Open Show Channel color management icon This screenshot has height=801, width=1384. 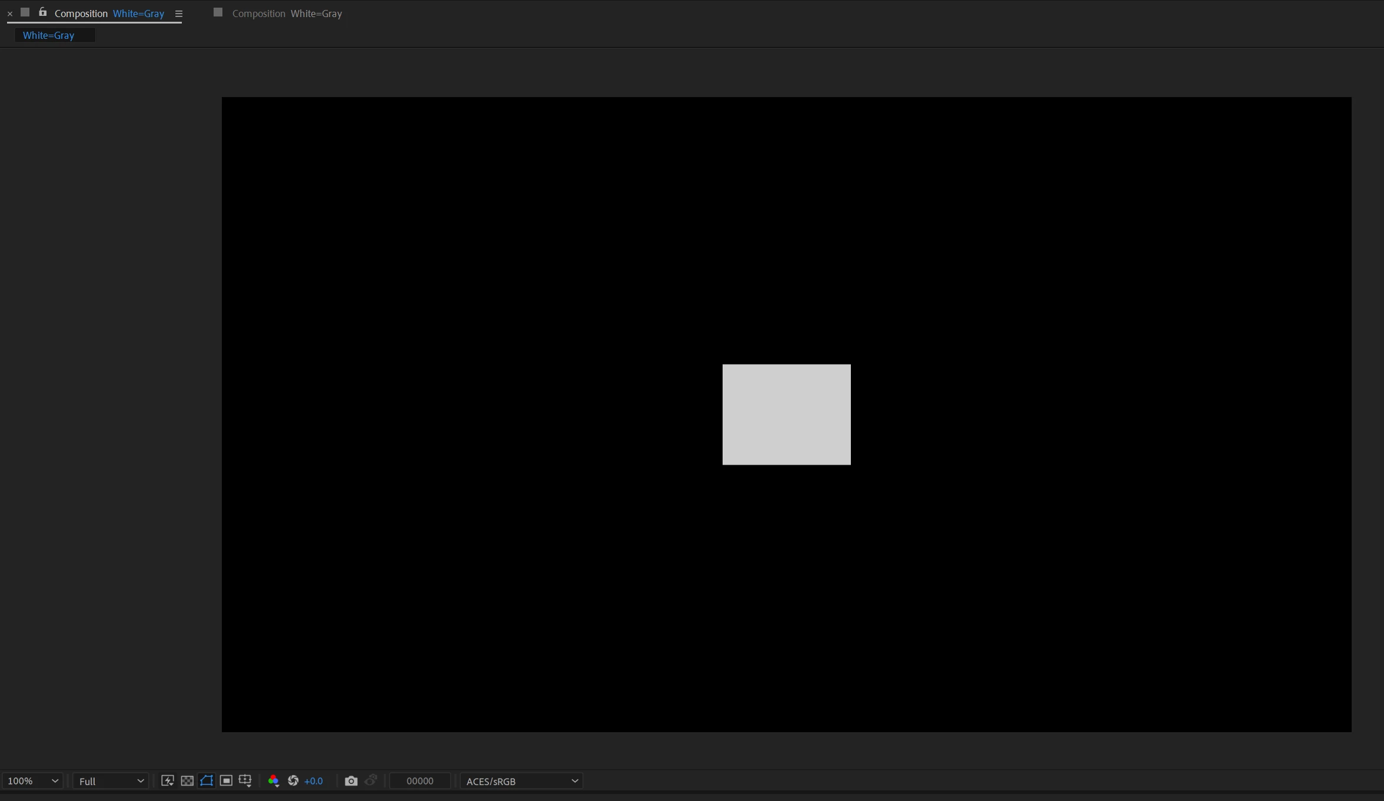(x=273, y=780)
